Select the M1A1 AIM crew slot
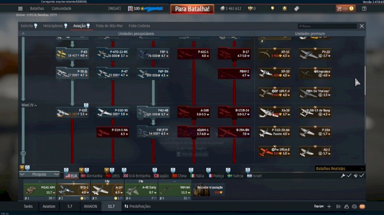This screenshot has height=215, width=384. [x=40, y=190]
